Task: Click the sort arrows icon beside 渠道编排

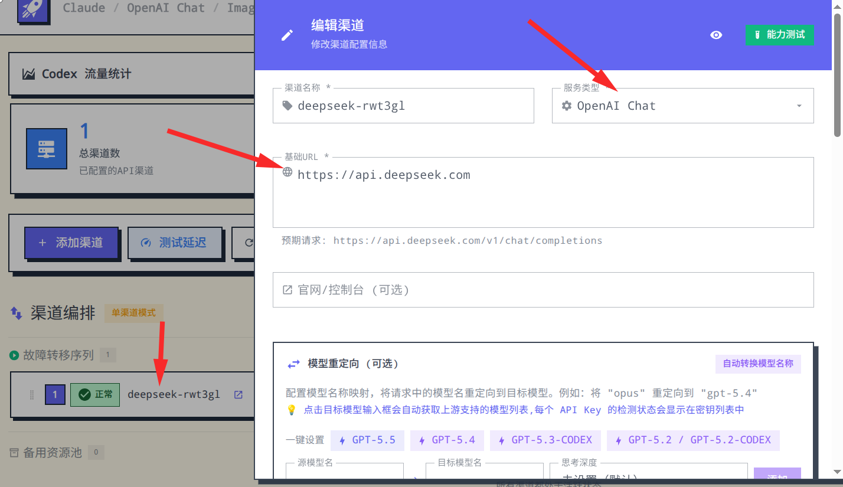Action: [17, 313]
